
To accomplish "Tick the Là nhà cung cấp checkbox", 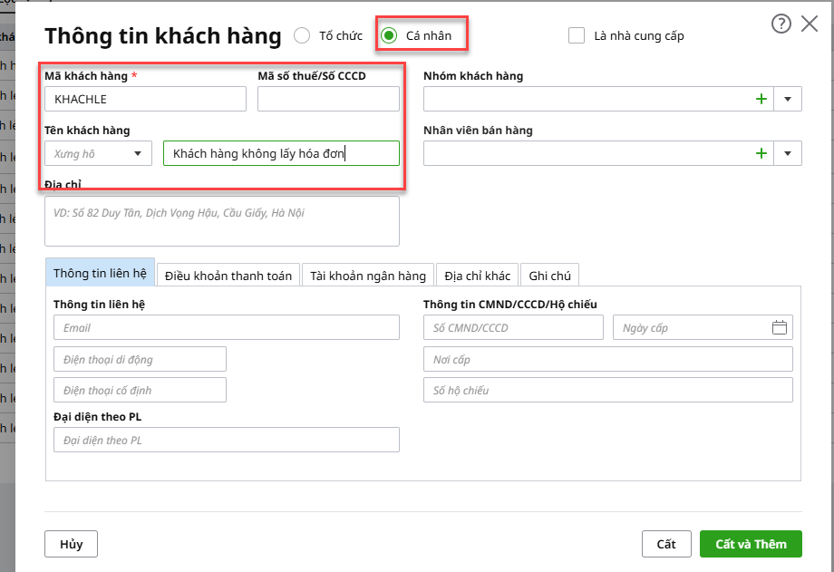I will [577, 36].
